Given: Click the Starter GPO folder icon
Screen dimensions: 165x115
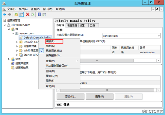Looking at the screenshot, I should pyautogui.click(x=21, y=55).
